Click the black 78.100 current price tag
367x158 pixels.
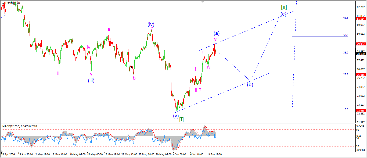click(360, 54)
